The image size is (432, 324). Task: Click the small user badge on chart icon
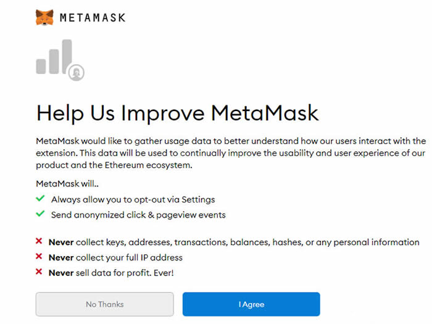(77, 73)
